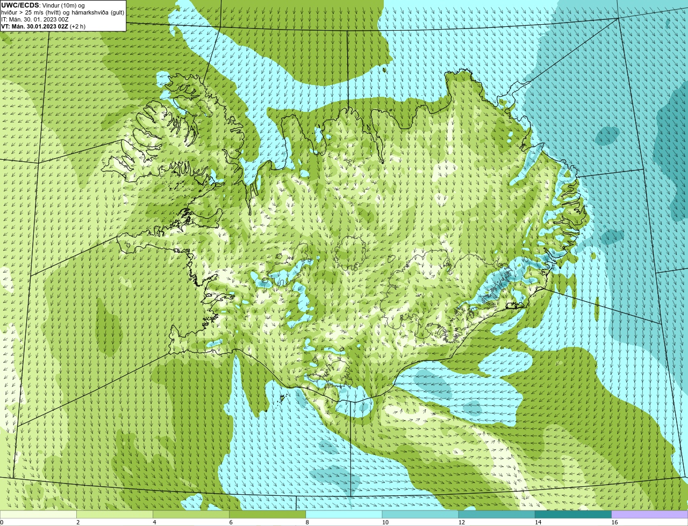Image resolution: width=688 pixels, height=526 pixels.
Task: Click the 'VT: Mán. 30.01.2023 02Z (+2 h)' line
Action: click(43, 26)
